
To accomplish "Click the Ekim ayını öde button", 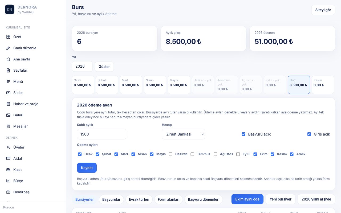I will coord(247,199).
